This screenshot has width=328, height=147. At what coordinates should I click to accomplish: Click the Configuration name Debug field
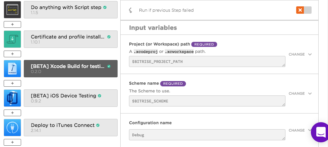coord(207,135)
